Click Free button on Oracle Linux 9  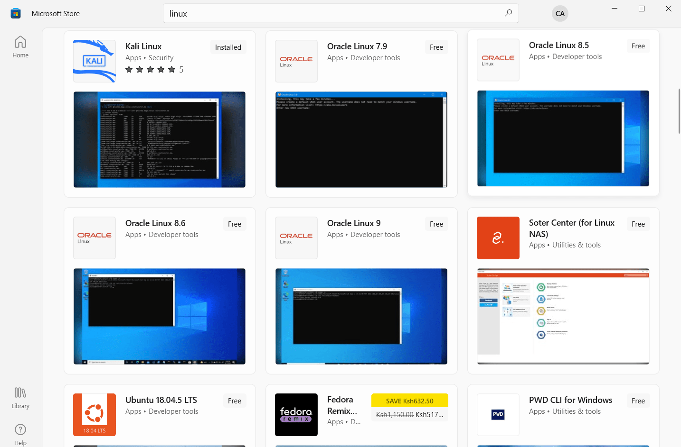click(x=436, y=224)
